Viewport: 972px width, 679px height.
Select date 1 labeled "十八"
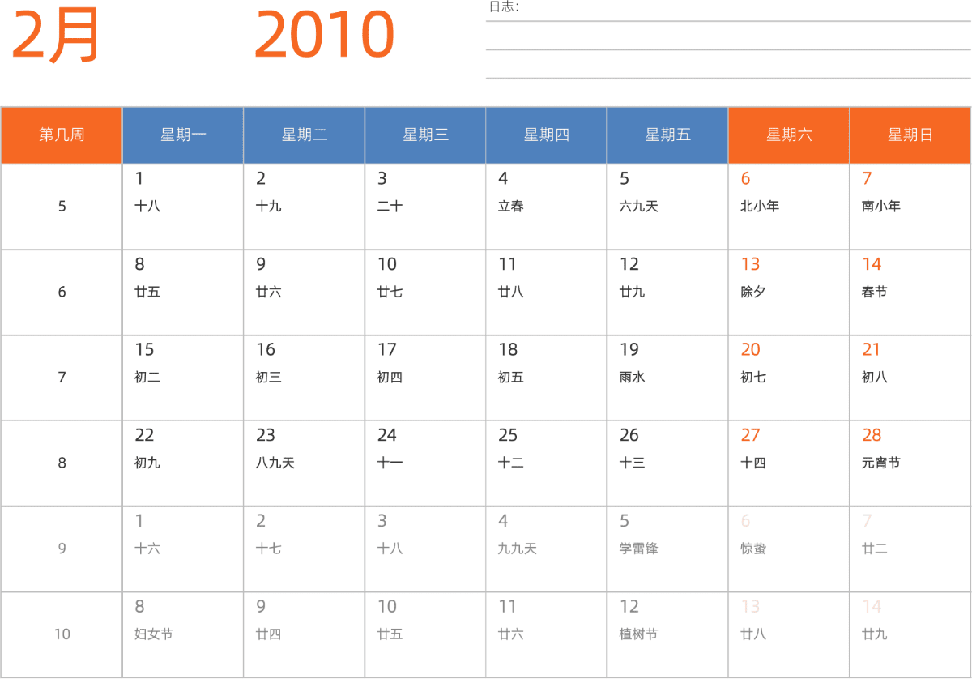pos(183,207)
